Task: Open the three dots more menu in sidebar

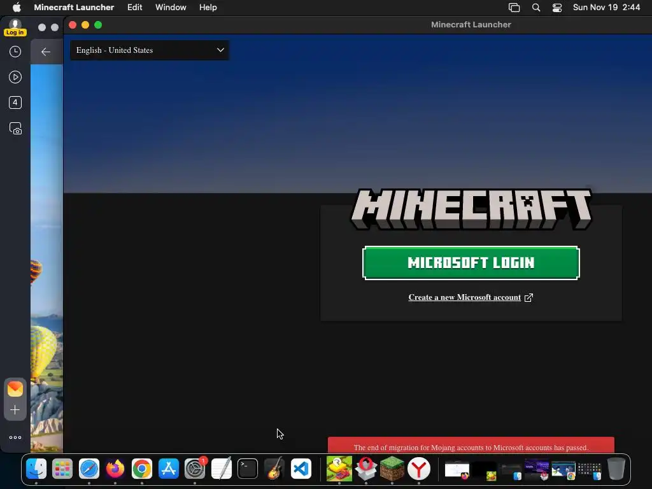Action: click(15, 437)
